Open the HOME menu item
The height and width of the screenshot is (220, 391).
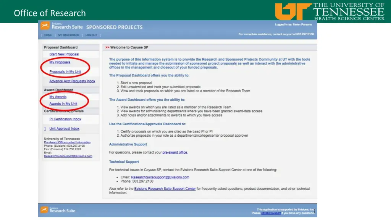coord(48,35)
